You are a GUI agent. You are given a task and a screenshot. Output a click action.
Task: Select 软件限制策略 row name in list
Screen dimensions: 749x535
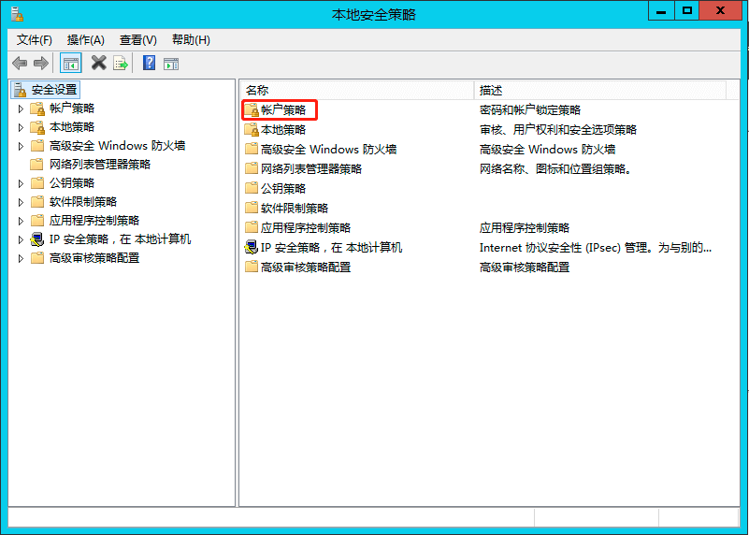coord(295,209)
